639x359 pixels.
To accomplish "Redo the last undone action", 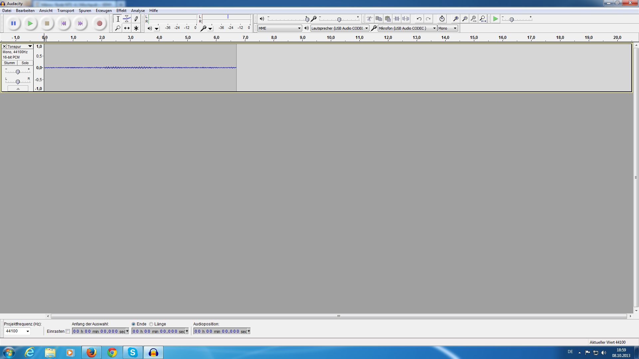I will (x=428, y=19).
